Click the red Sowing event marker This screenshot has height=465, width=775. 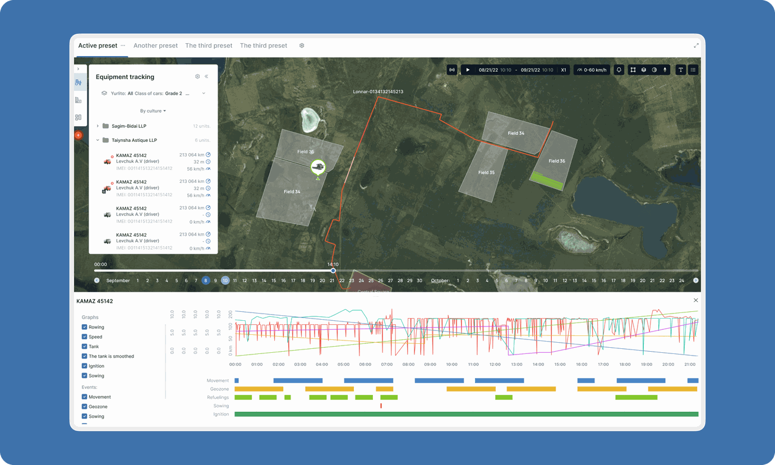tap(381, 406)
